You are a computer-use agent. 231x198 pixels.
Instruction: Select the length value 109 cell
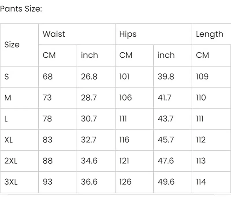point(211,77)
